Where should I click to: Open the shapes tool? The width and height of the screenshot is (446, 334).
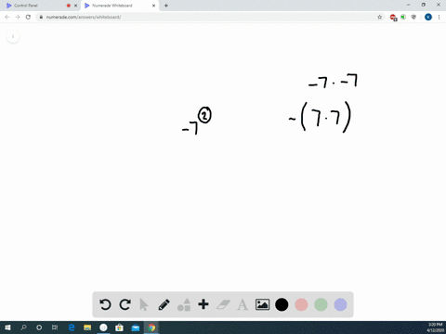[x=184, y=304]
